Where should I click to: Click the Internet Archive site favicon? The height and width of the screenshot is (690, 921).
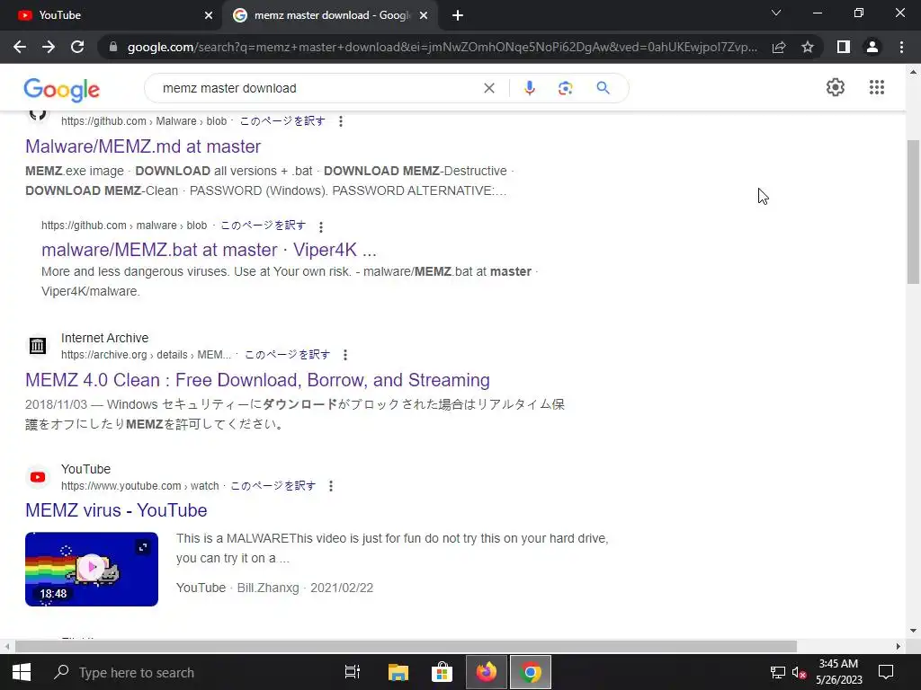38,346
